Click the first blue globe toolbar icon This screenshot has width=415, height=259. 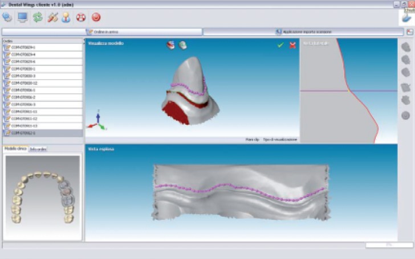7,17
